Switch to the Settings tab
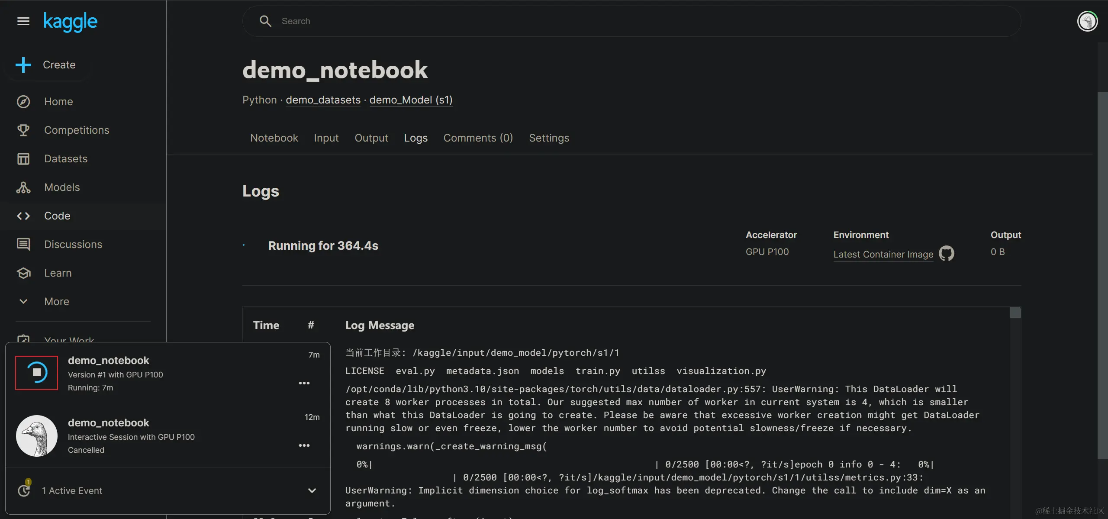 click(x=549, y=138)
